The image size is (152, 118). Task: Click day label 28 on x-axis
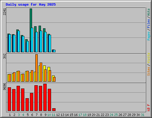pos(129,115)
